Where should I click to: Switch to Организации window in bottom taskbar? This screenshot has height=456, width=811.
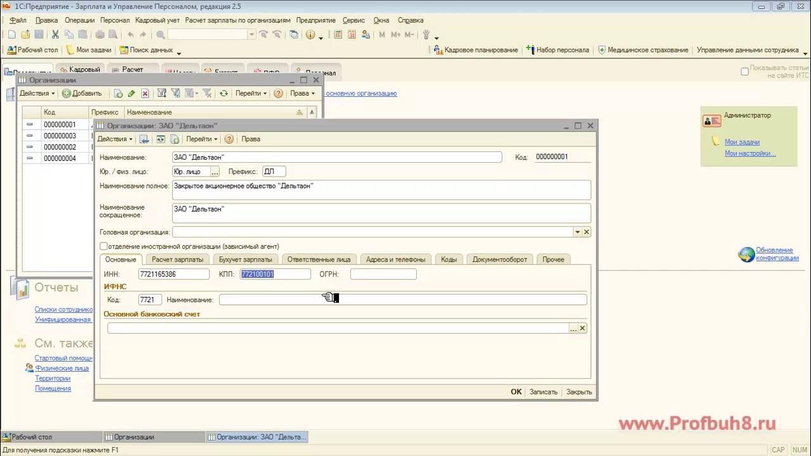click(x=153, y=437)
